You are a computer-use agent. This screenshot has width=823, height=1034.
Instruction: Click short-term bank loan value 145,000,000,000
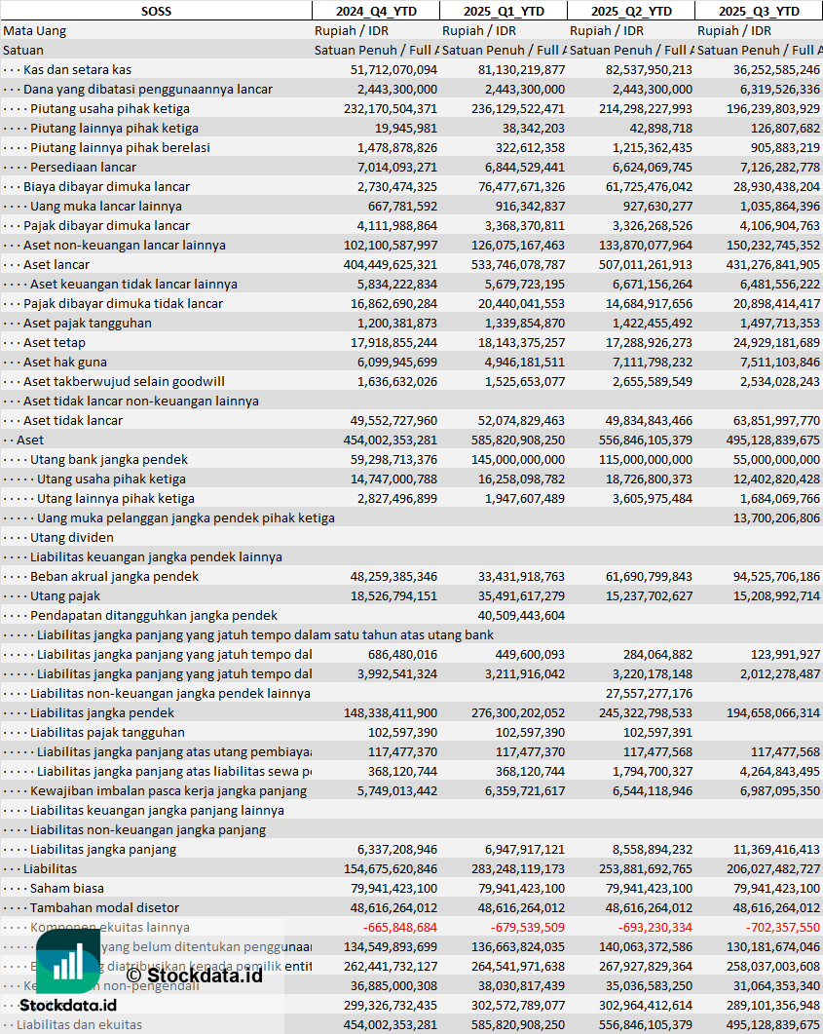[x=518, y=460]
